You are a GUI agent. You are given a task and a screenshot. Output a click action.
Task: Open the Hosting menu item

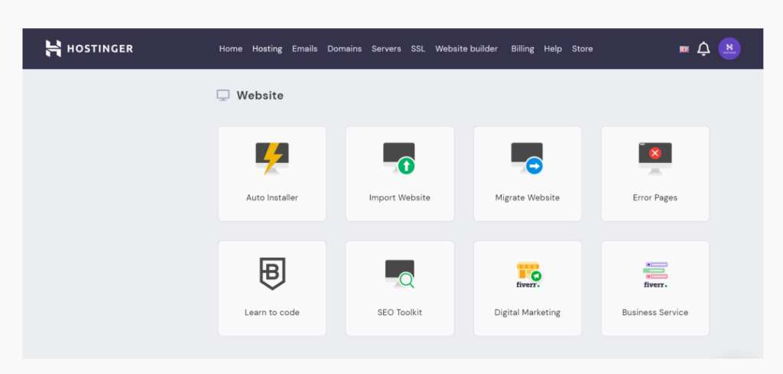pyautogui.click(x=267, y=49)
